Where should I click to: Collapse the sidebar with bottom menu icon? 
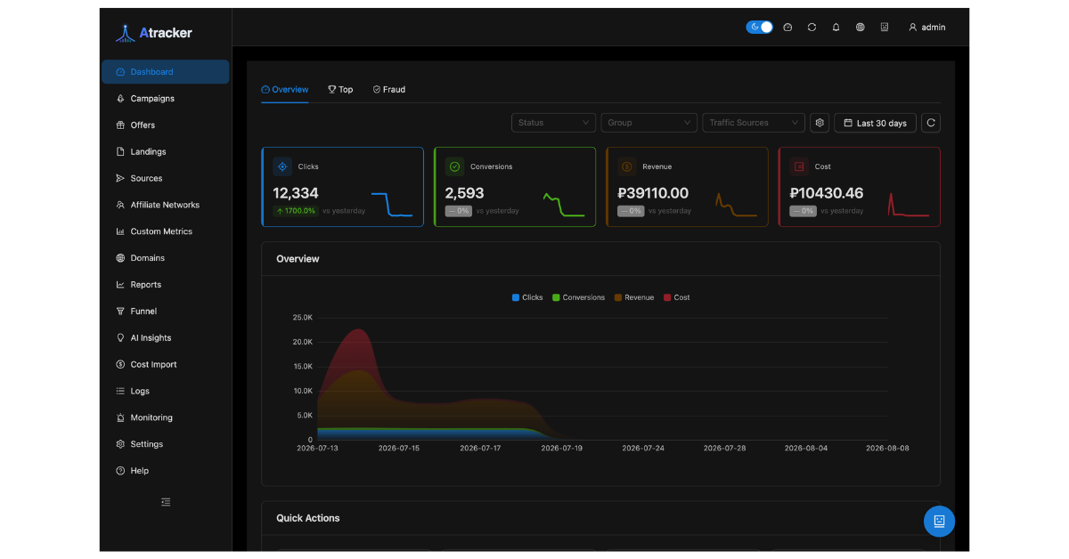(x=166, y=502)
